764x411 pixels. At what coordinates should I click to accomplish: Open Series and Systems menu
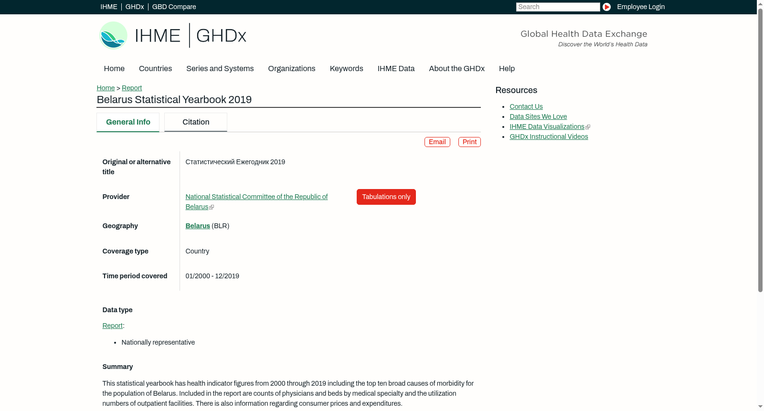click(x=220, y=69)
